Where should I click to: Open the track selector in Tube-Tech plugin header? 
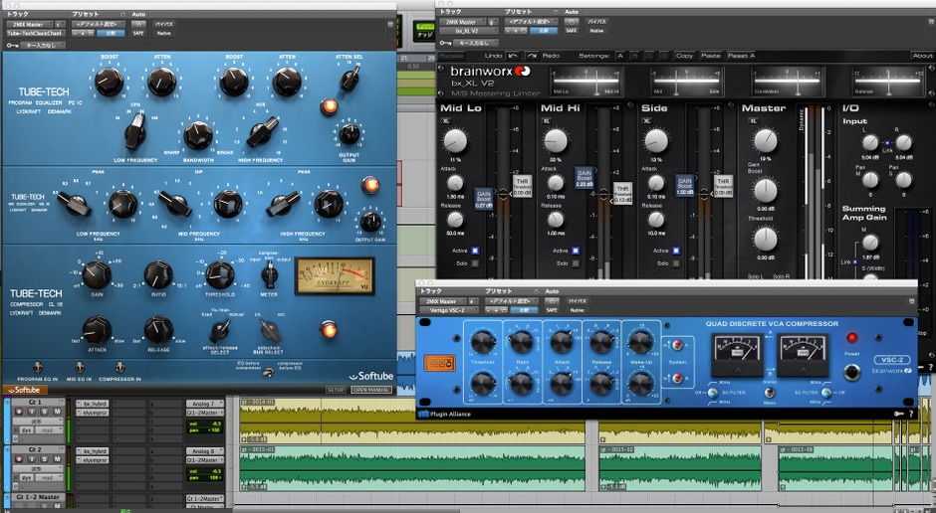point(29,25)
